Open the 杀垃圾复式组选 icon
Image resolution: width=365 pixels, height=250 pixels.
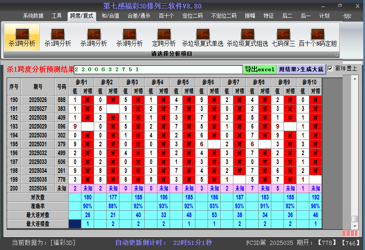click(x=247, y=37)
